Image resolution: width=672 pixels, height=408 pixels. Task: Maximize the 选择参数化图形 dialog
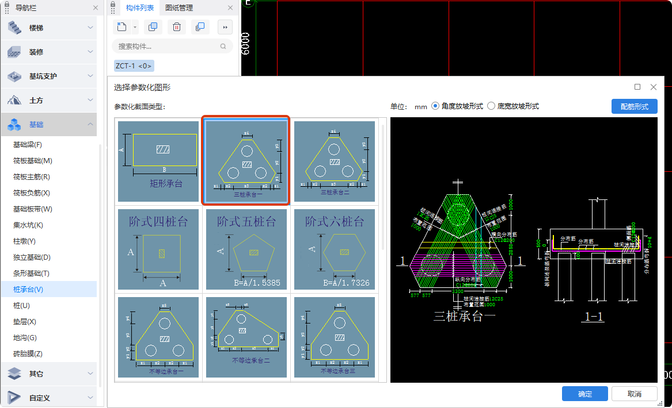coord(637,87)
